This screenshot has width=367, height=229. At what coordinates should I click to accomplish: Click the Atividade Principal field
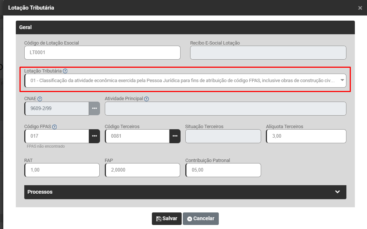[226, 109]
